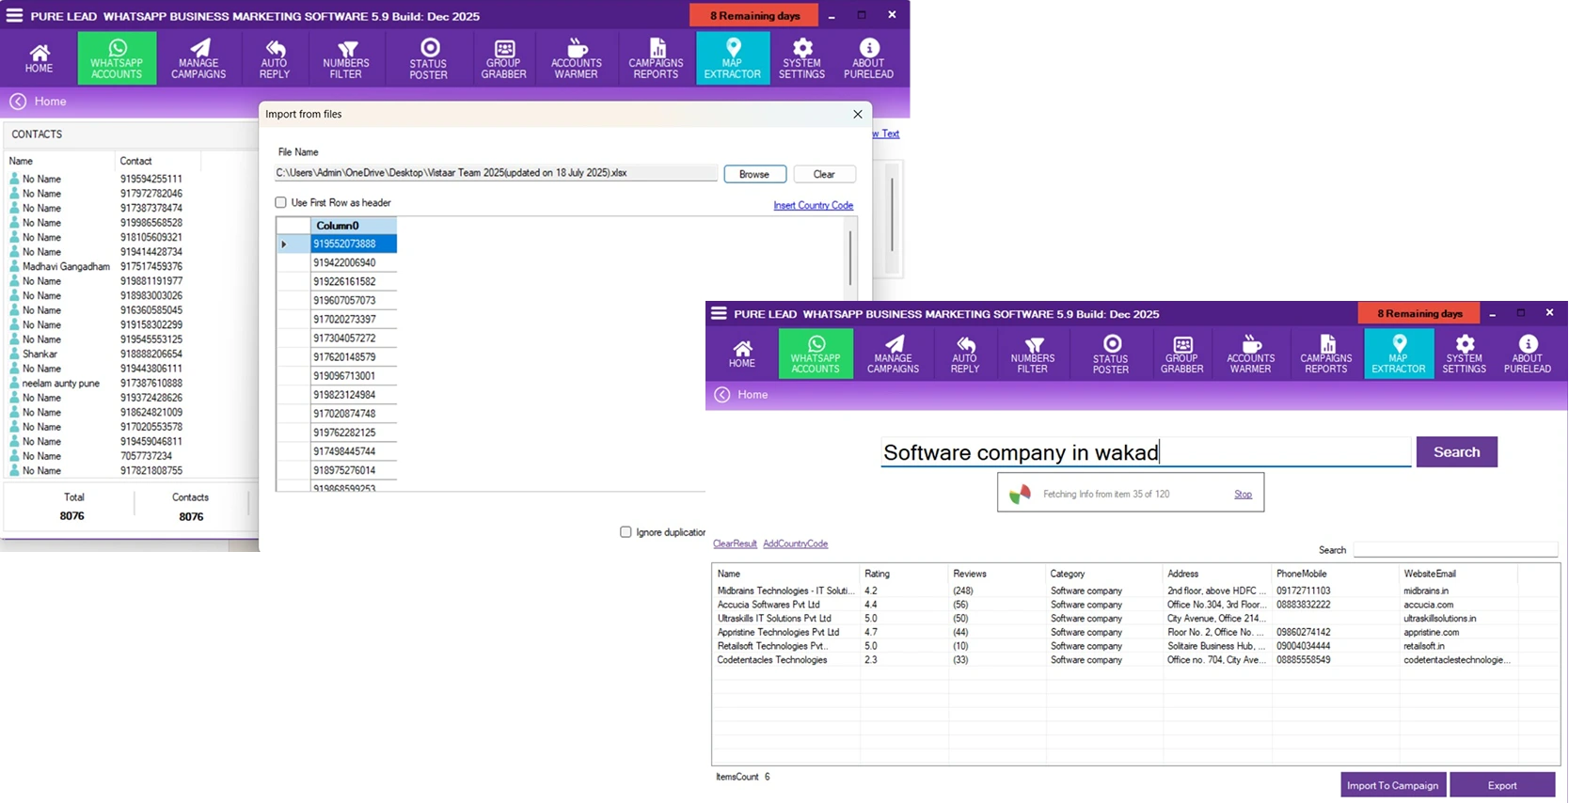Screen dimensions: 1569x803
Task: Open Numbers Filter in the contacts window toolbar
Action: coord(346,58)
